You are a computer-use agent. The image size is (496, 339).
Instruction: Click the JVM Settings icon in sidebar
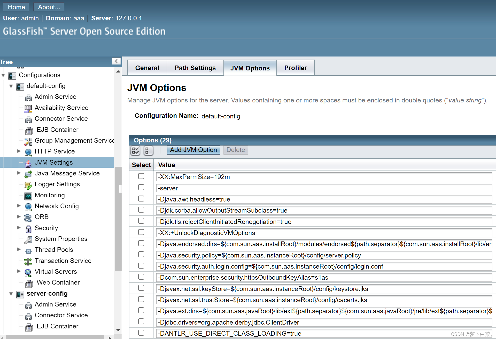tap(29, 162)
